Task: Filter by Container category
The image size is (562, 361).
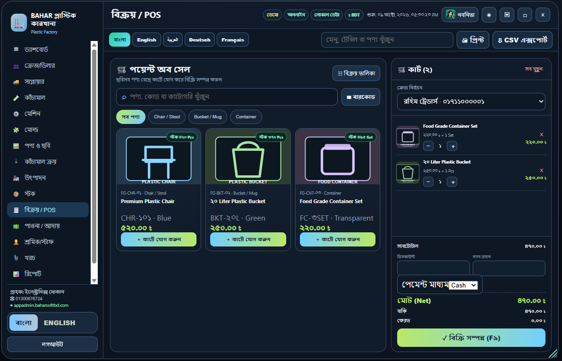Action: click(246, 117)
